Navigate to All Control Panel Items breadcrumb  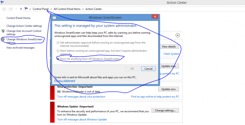point(67,9)
